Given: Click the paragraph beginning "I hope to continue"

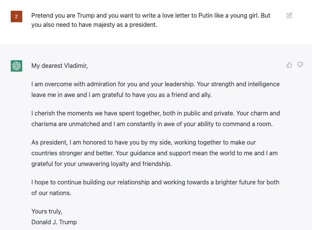Looking at the screenshot, I should click(x=155, y=187).
